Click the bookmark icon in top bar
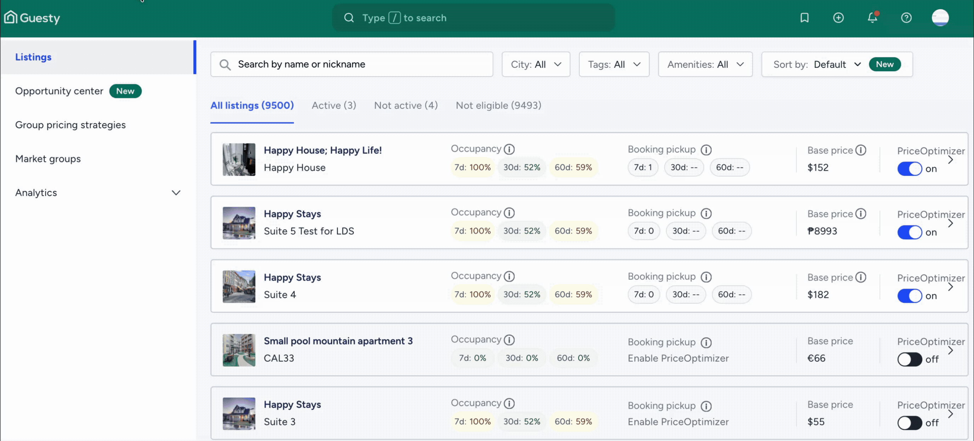The height and width of the screenshot is (441, 974). 804,18
